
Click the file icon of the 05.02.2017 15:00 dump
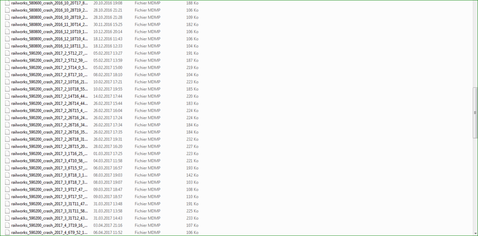pyautogui.click(x=7, y=68)
